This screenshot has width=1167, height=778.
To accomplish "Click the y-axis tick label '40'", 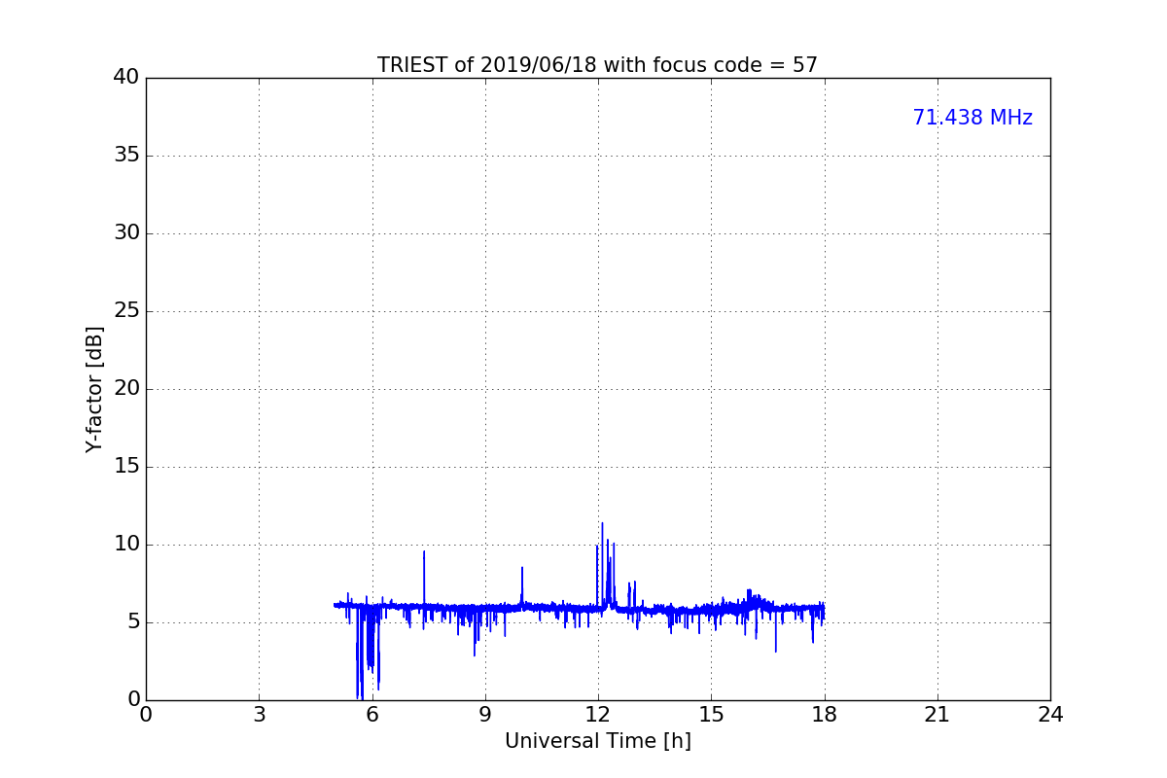I will (x=125, y=78).
